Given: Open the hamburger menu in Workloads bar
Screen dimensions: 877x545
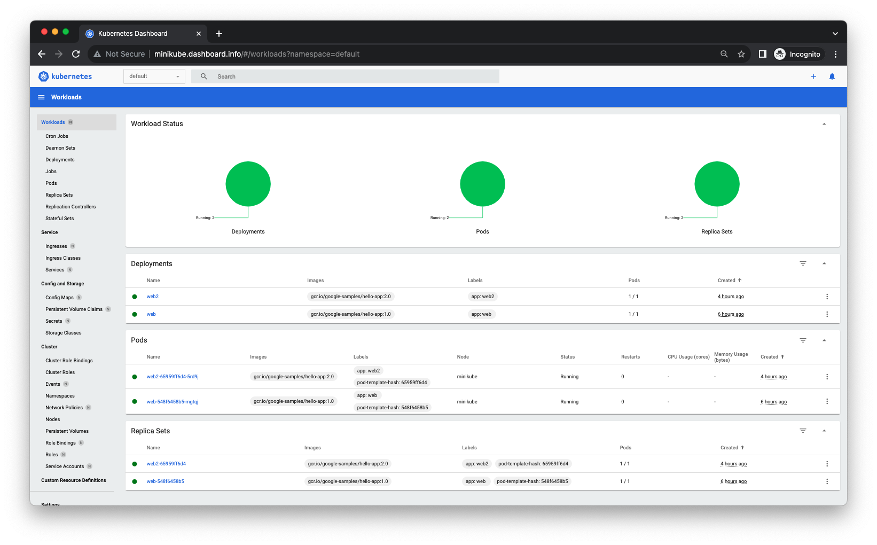Looking at the screenshot, I should (41, 97).
